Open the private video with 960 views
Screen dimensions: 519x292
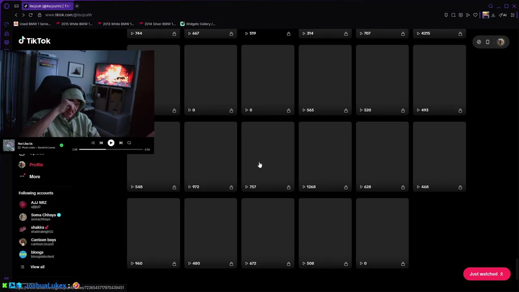153,233
